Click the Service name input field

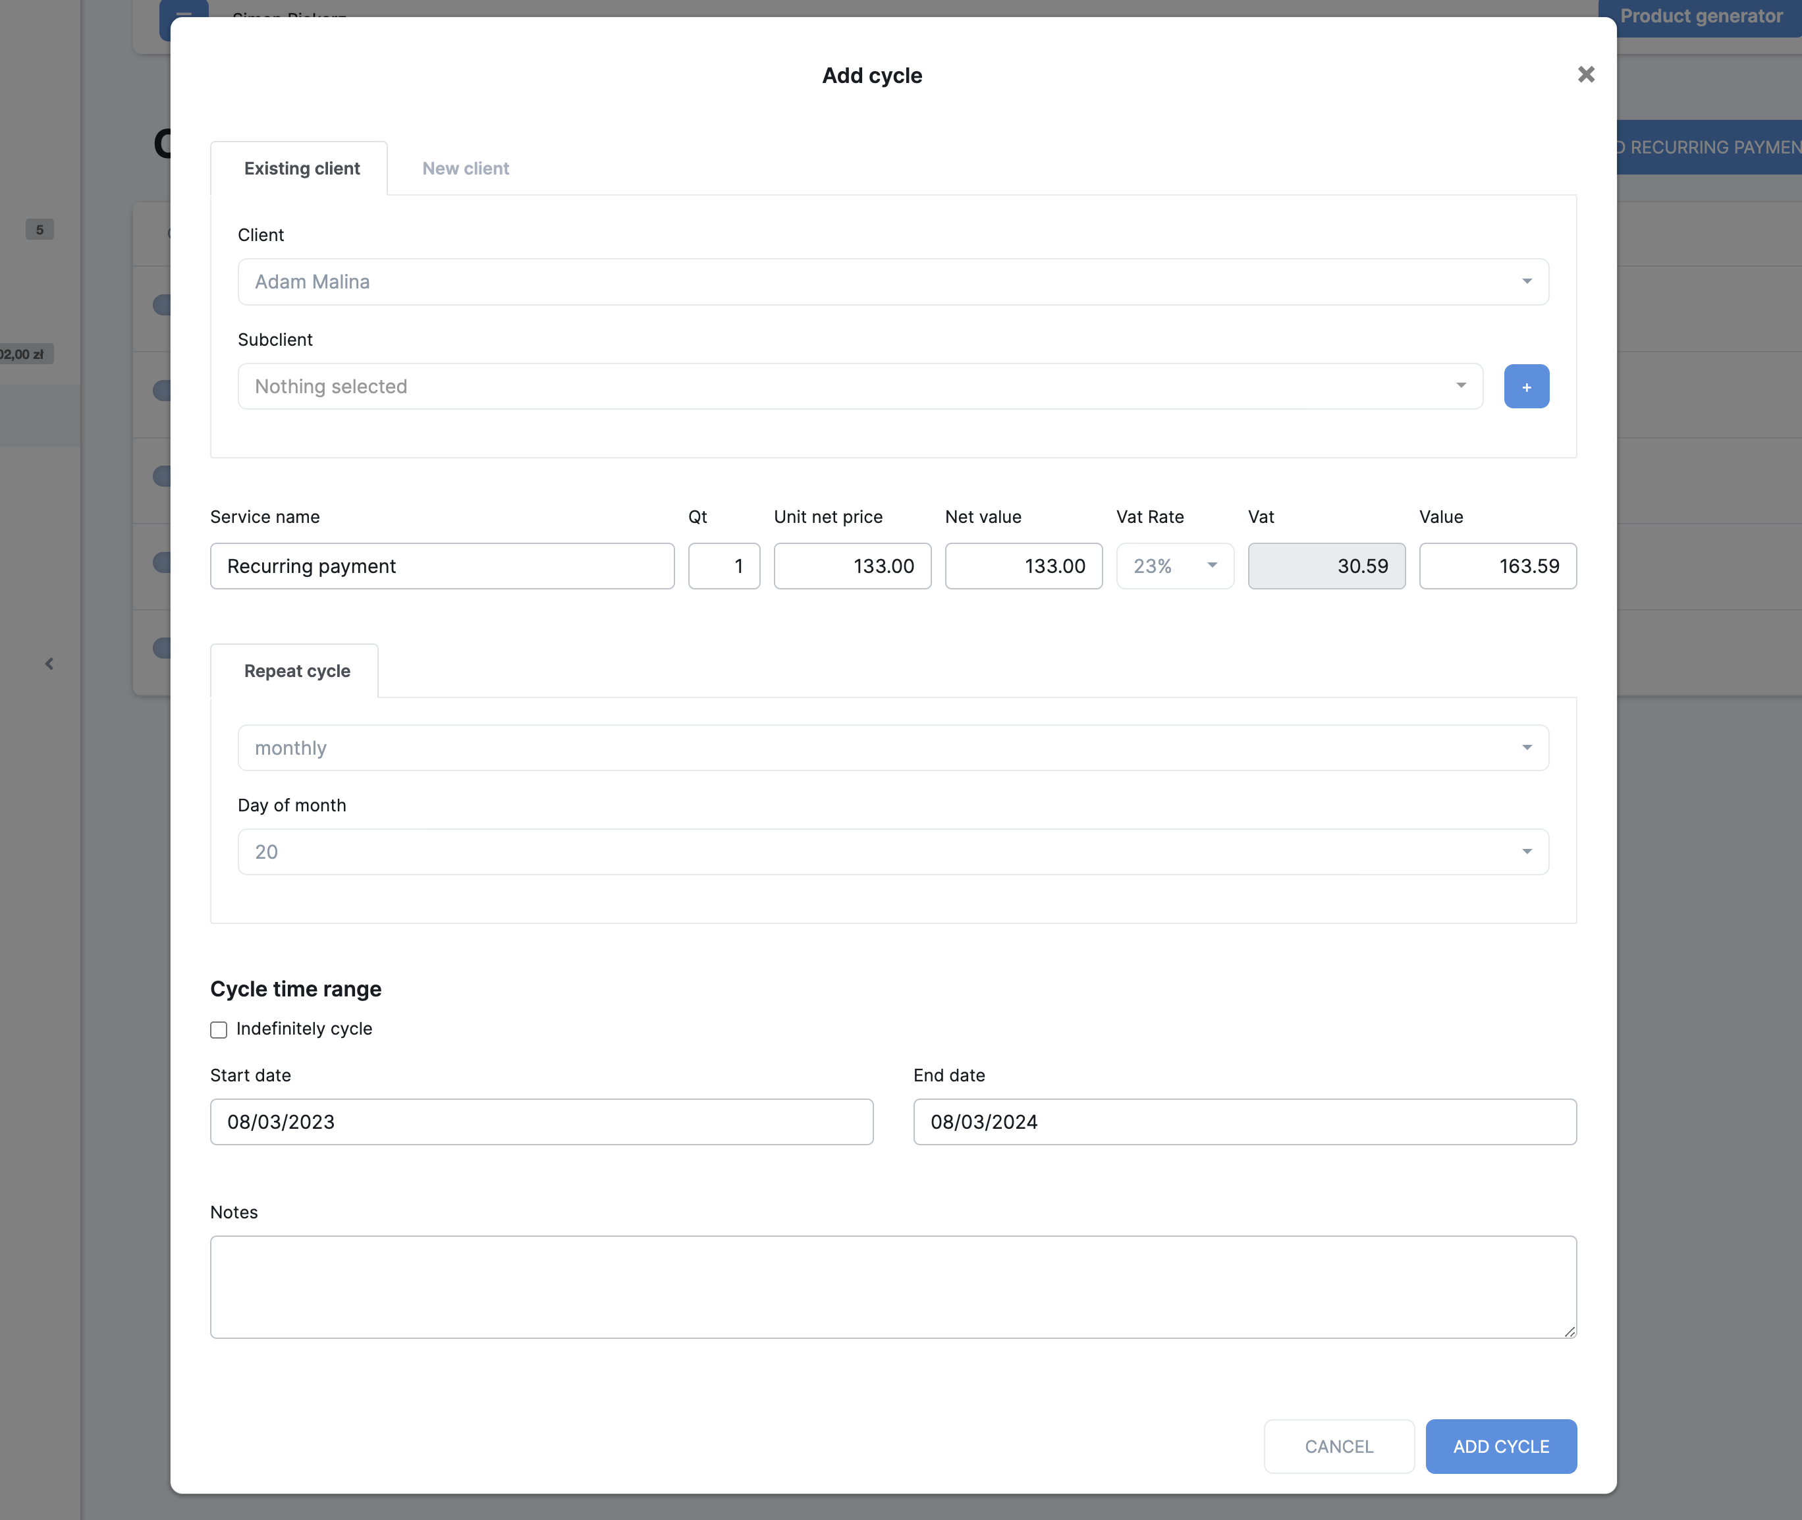[441, 566]
